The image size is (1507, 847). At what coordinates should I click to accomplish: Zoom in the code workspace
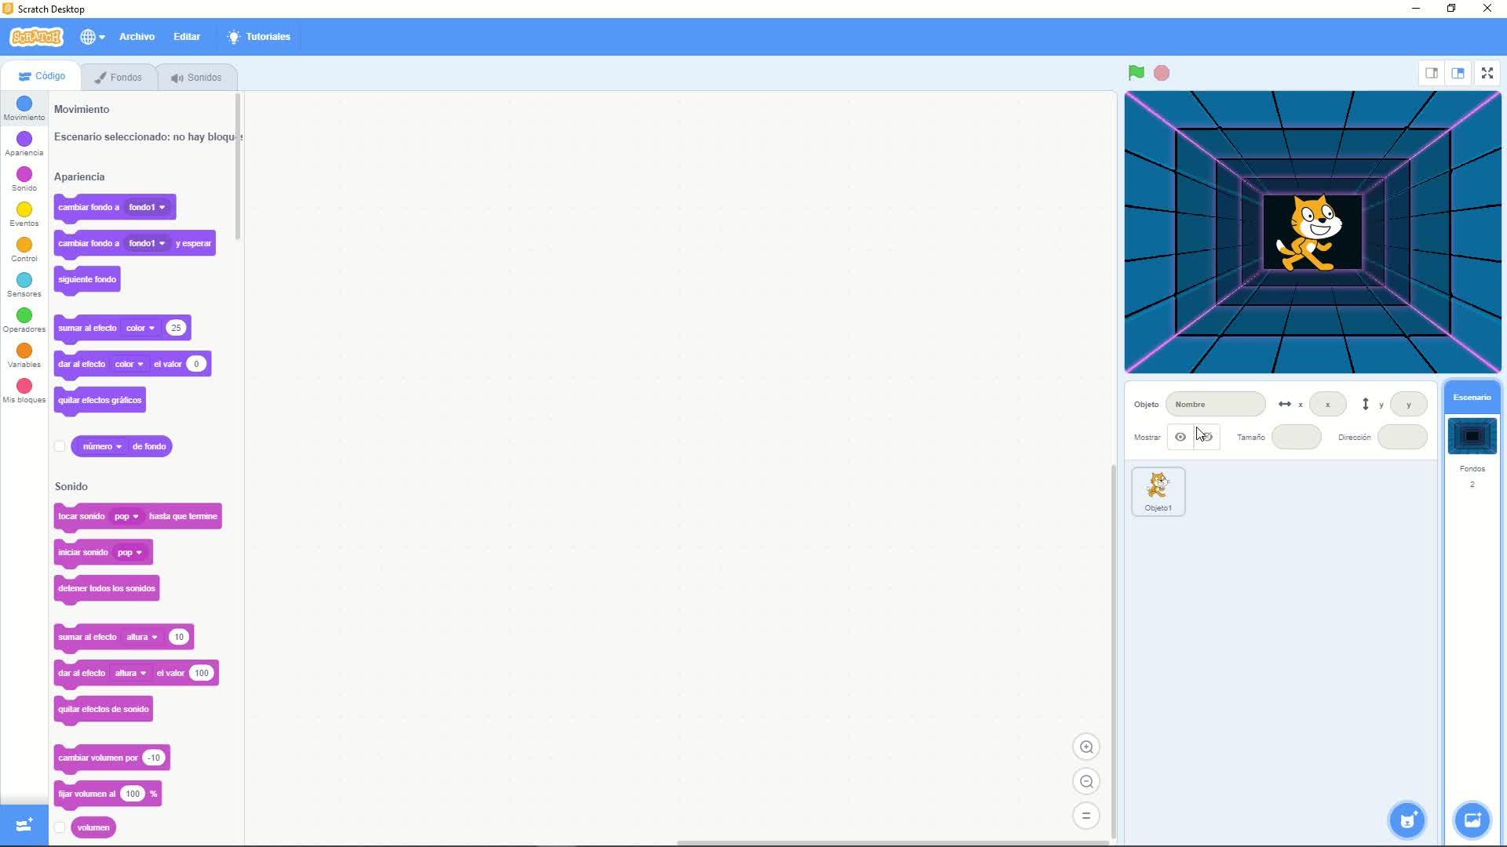pos(1086,747)
